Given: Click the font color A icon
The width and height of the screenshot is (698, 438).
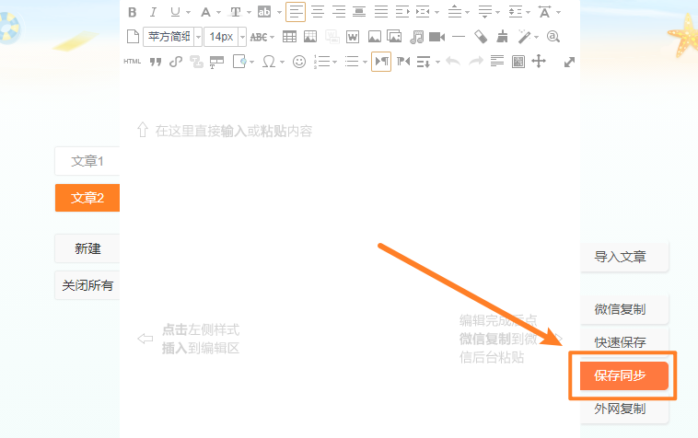Looking at the screenshot, I should pyautogui.click(x=205, y=12).
